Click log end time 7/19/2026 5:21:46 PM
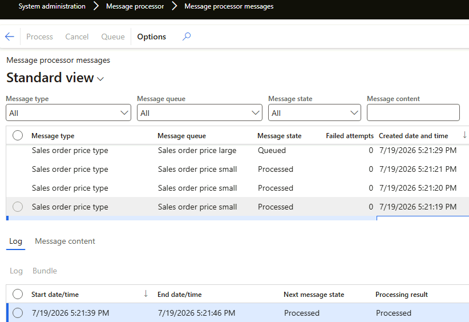 (x=196, y=313)
